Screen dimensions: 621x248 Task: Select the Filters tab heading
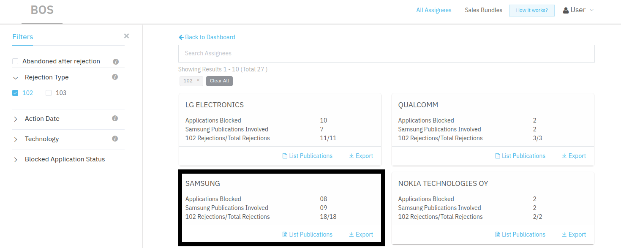tap(23, 37)
